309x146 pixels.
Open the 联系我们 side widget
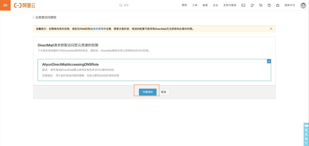point(306,134)
